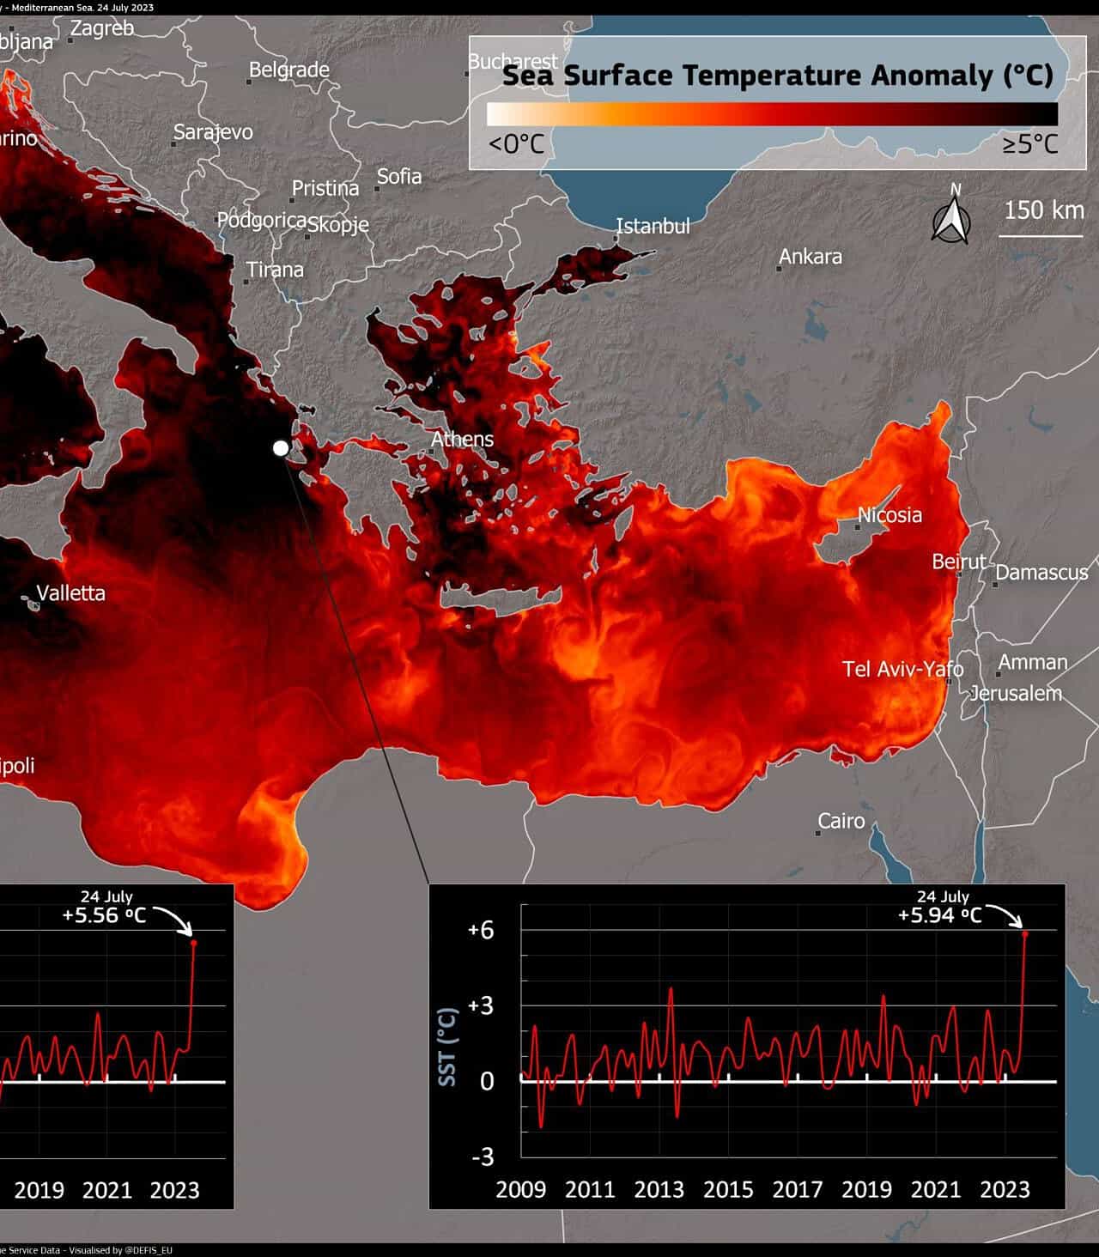Image resolution: width=1099 pixels, height=1257 pixels.
Task: Click the 2009 x-axis label in right chart
Action: [x=520, y=1189]
